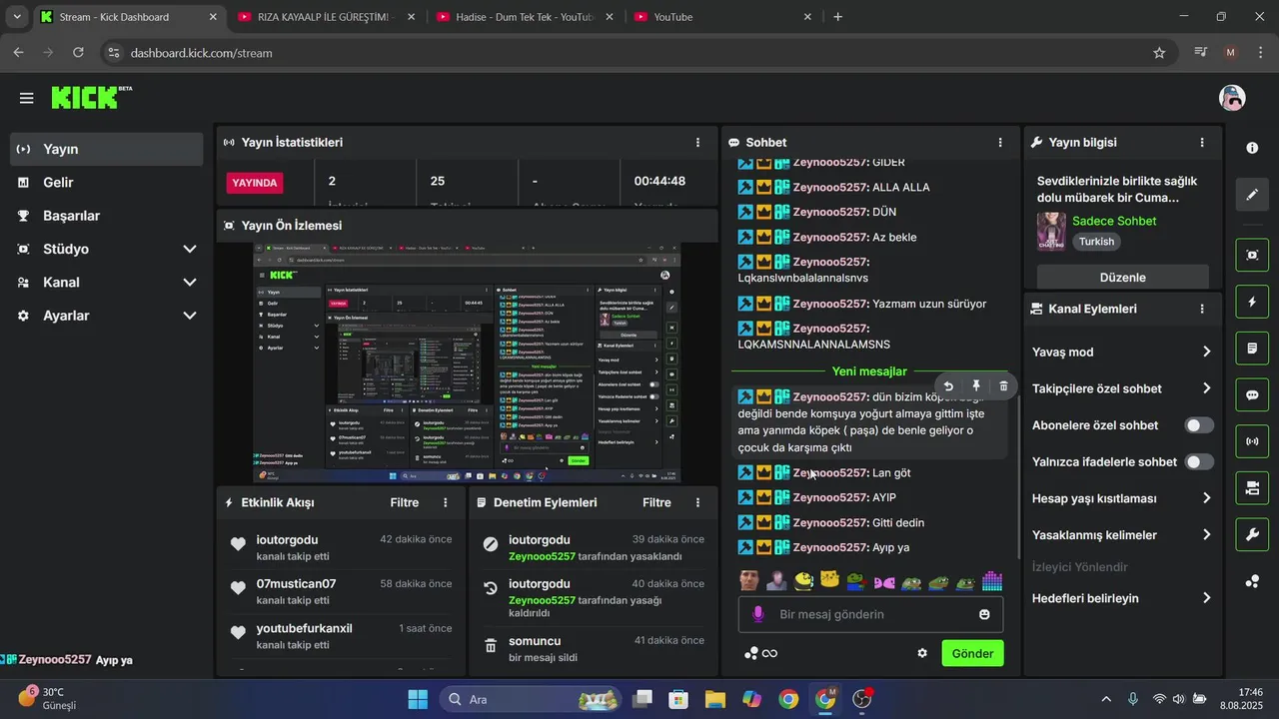Open Yayın İstatistikleri three-dot menu

tap(697, 143)
